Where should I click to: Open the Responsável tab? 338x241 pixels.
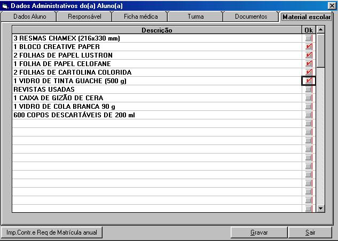tap(84, 17)
